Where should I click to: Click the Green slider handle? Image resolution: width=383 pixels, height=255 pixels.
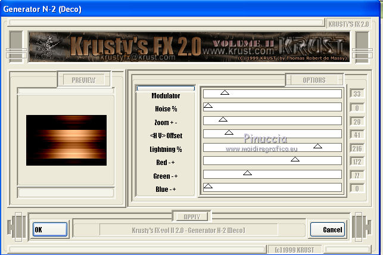tap(247, 173)
